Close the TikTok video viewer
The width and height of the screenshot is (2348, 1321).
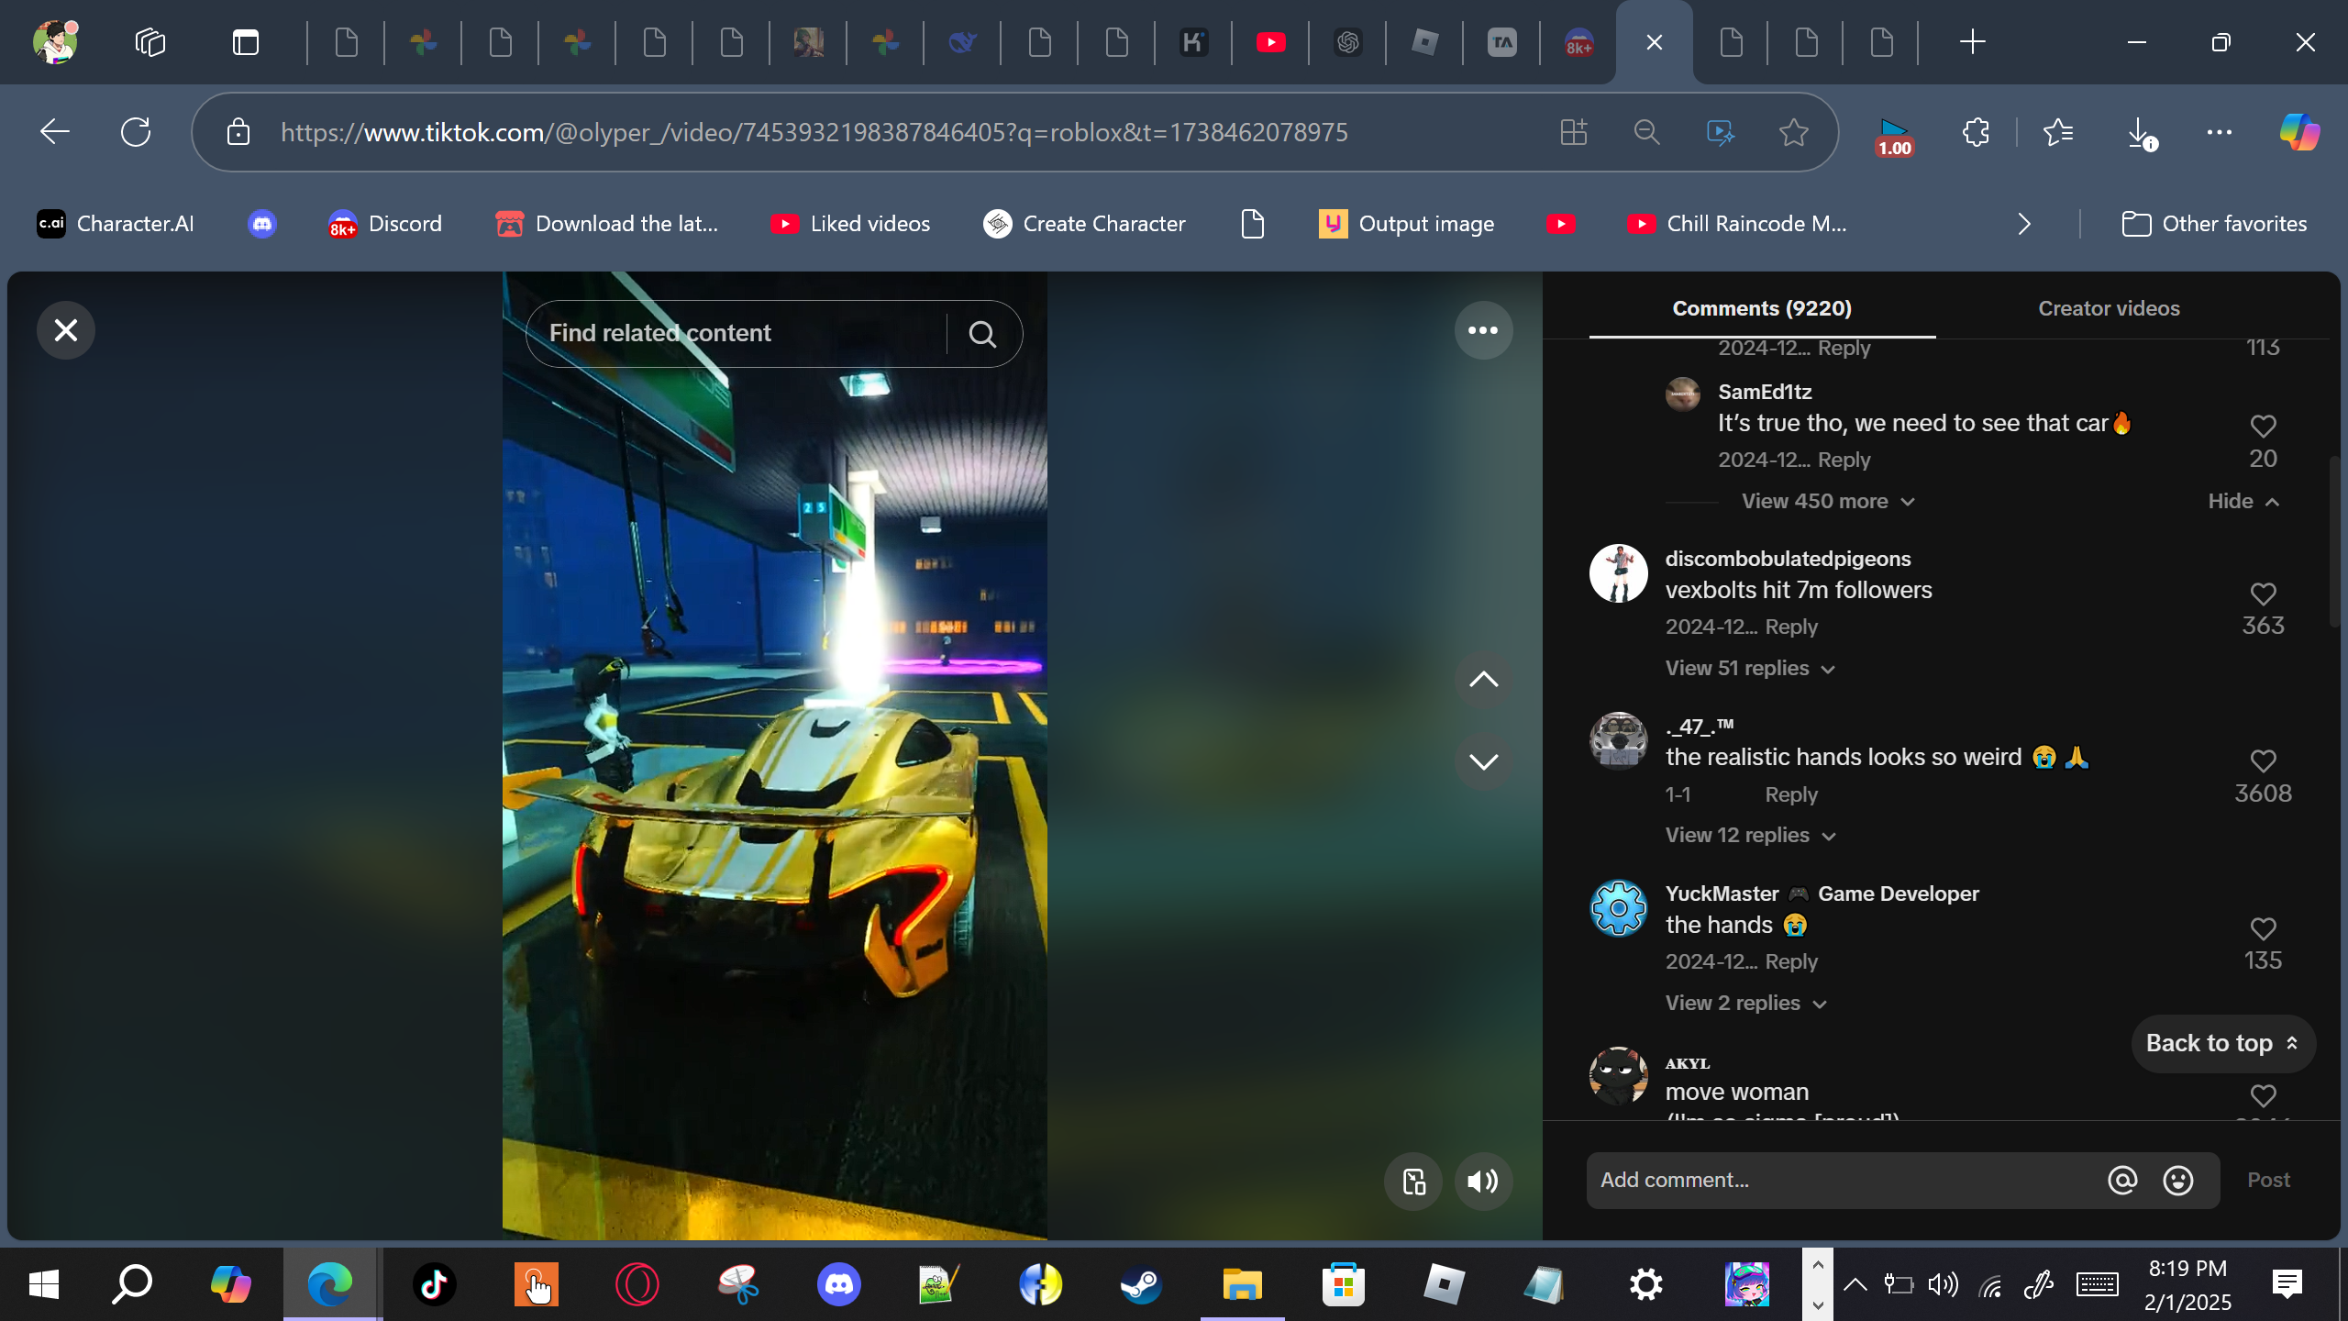[x=66, y=330]
